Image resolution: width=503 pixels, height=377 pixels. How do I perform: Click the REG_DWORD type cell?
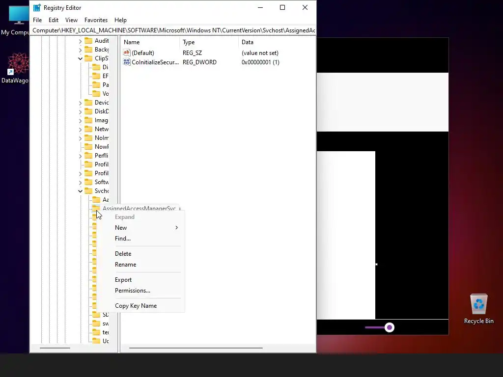(199, 62)
